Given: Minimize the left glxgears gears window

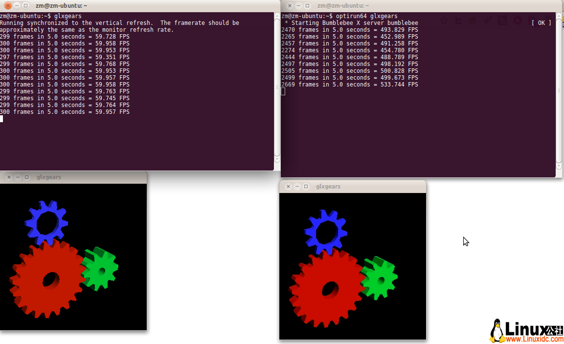Looking at the screenshot, I should click(x=18, y=177).
